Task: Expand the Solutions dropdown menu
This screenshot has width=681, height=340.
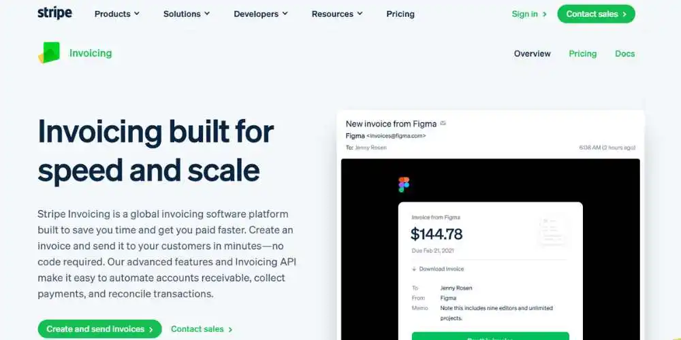Action: [x=187, y=14]
